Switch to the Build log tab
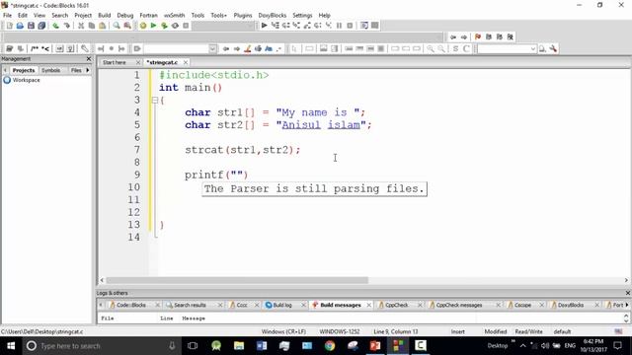 (282, 305)
